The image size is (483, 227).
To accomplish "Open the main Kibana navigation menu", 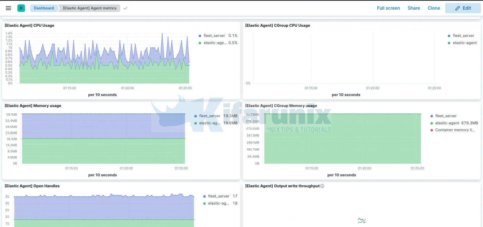I will [8, 8].
